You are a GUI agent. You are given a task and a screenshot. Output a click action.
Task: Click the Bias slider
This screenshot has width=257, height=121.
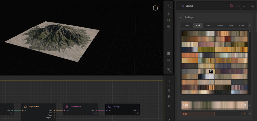[215, 113]
